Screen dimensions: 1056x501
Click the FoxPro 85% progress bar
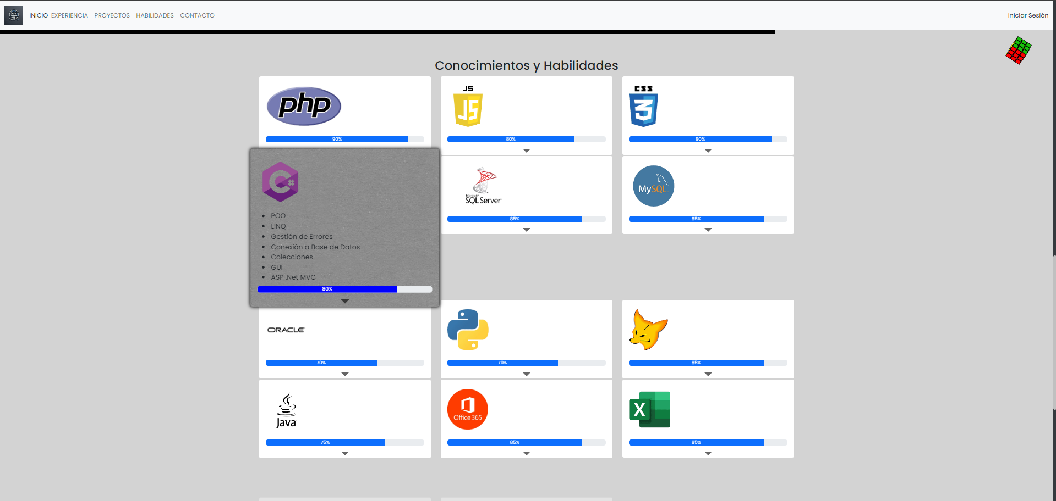coord(708,363)
